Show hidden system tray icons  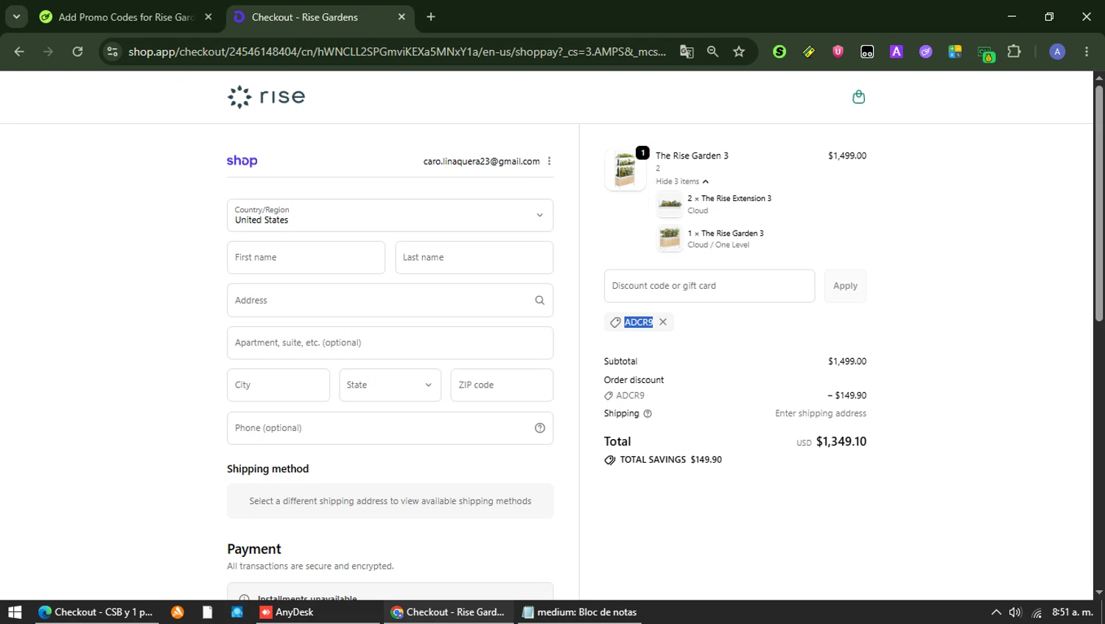click(x=996, y=612)
